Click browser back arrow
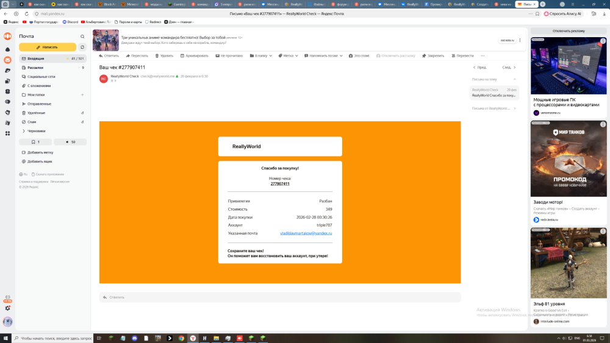The image size is (610, 343). click(x=5, y=13)
